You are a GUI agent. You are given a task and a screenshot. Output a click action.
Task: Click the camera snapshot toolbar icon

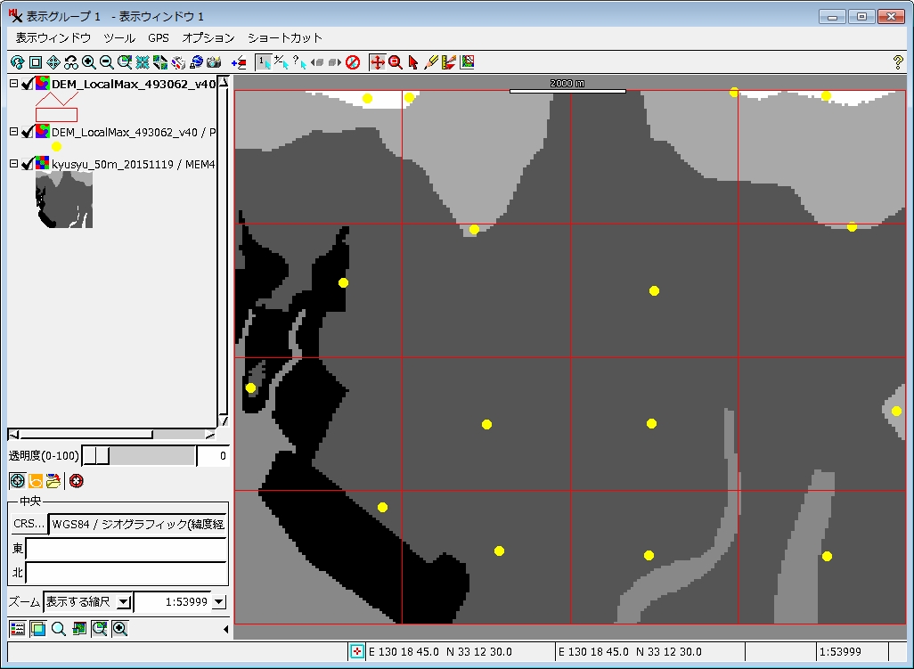(x=214, y=62)
